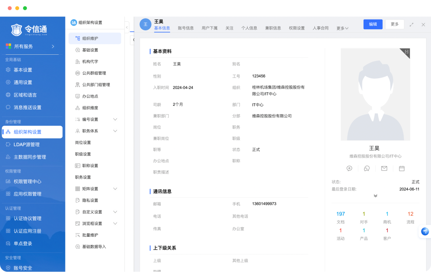
Task: Click the QR code icon on photo corner
Action: click(x=406, y=52)
